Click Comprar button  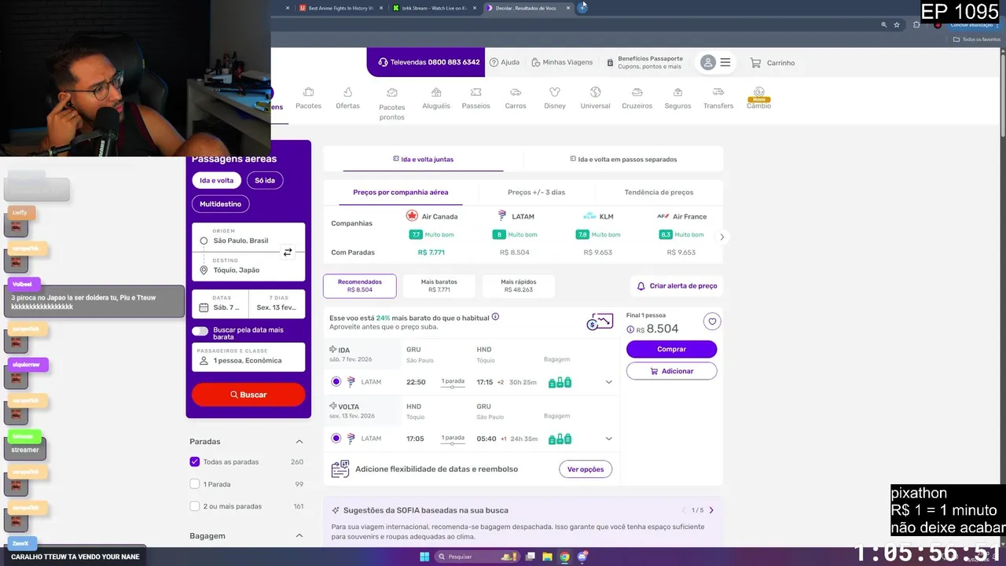click(x=671, y=349)
